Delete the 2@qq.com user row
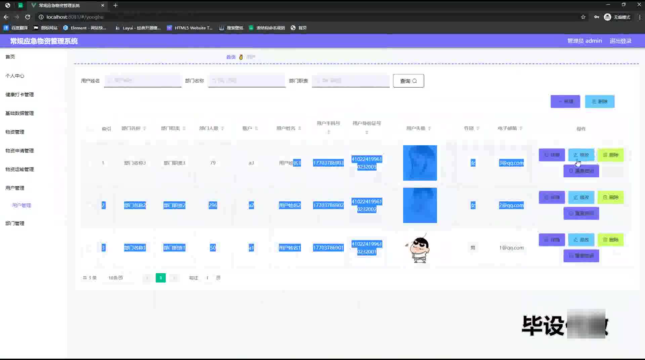 coord(611,197)
